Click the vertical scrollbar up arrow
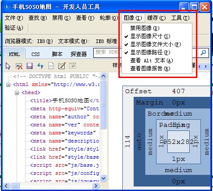The width and height of the screenshot is (213, 191). 104,76
